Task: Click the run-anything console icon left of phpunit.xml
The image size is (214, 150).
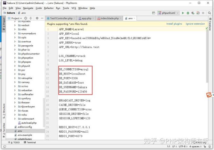Action: [x=153, y=13]
